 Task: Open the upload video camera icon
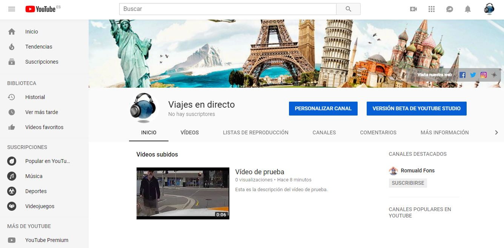413,9
